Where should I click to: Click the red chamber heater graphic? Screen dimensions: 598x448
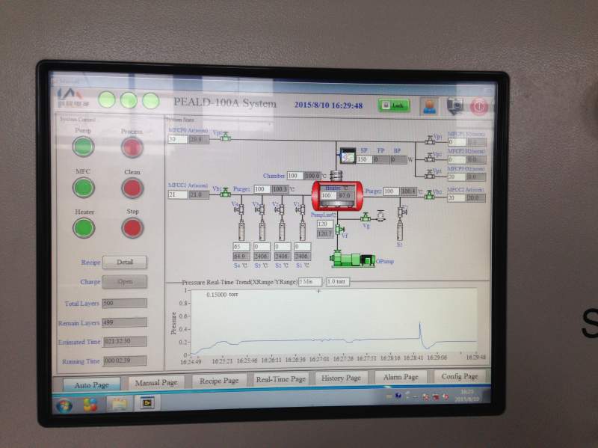click(x=337, y=196)
